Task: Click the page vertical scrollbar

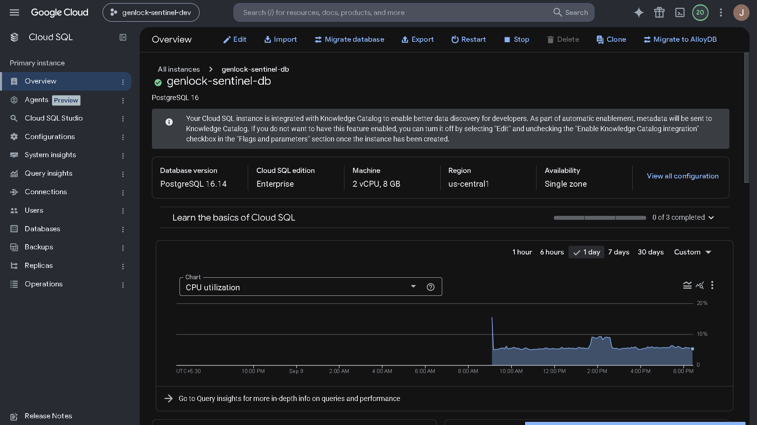Action: (746, 118)
